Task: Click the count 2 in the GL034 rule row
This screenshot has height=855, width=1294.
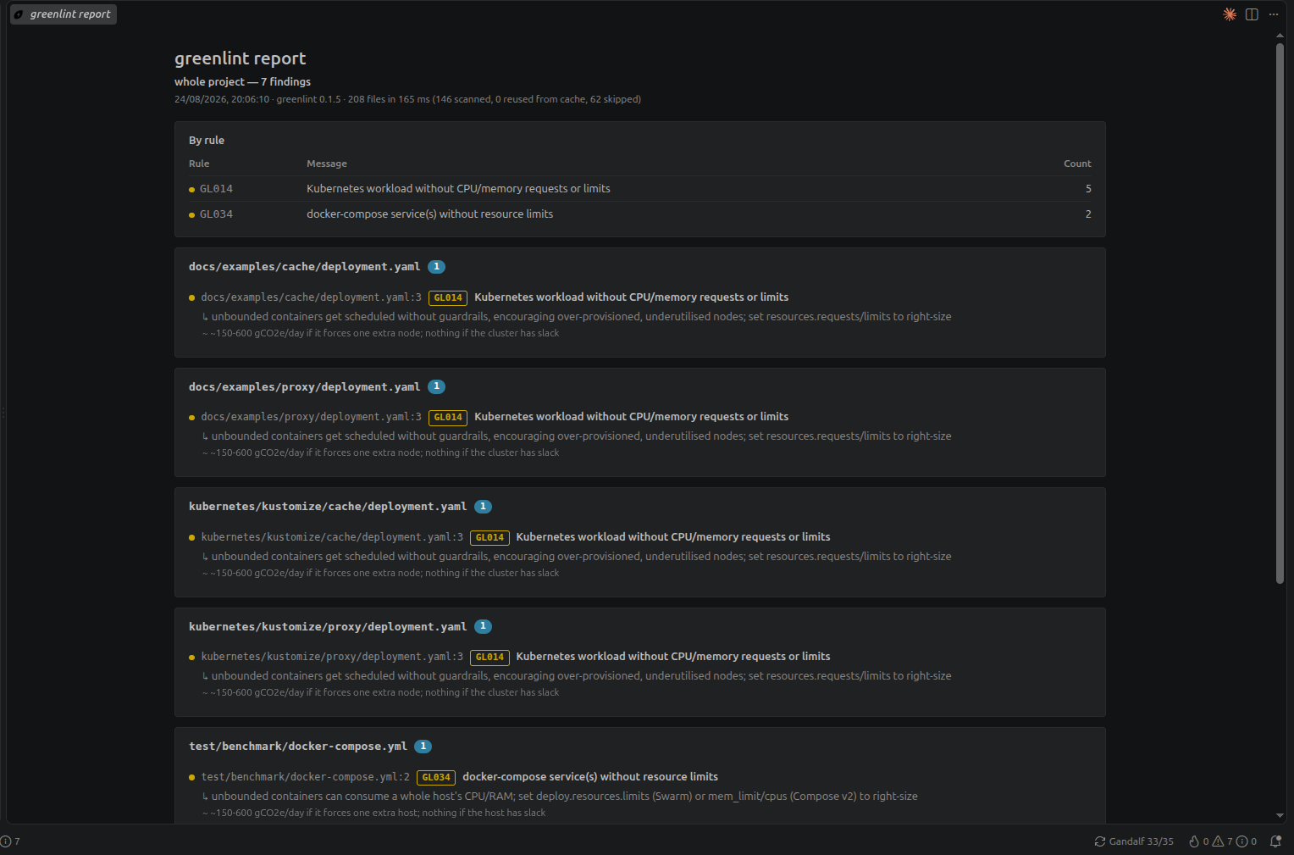Action: pyautogui.click(x=1088, y=214)
